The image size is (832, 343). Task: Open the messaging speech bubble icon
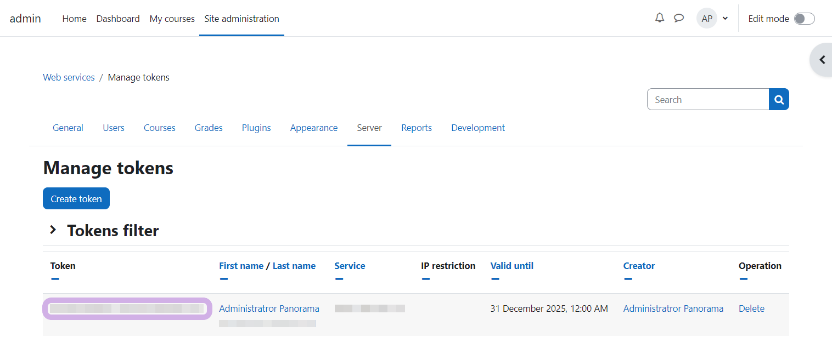click(679, 18)
